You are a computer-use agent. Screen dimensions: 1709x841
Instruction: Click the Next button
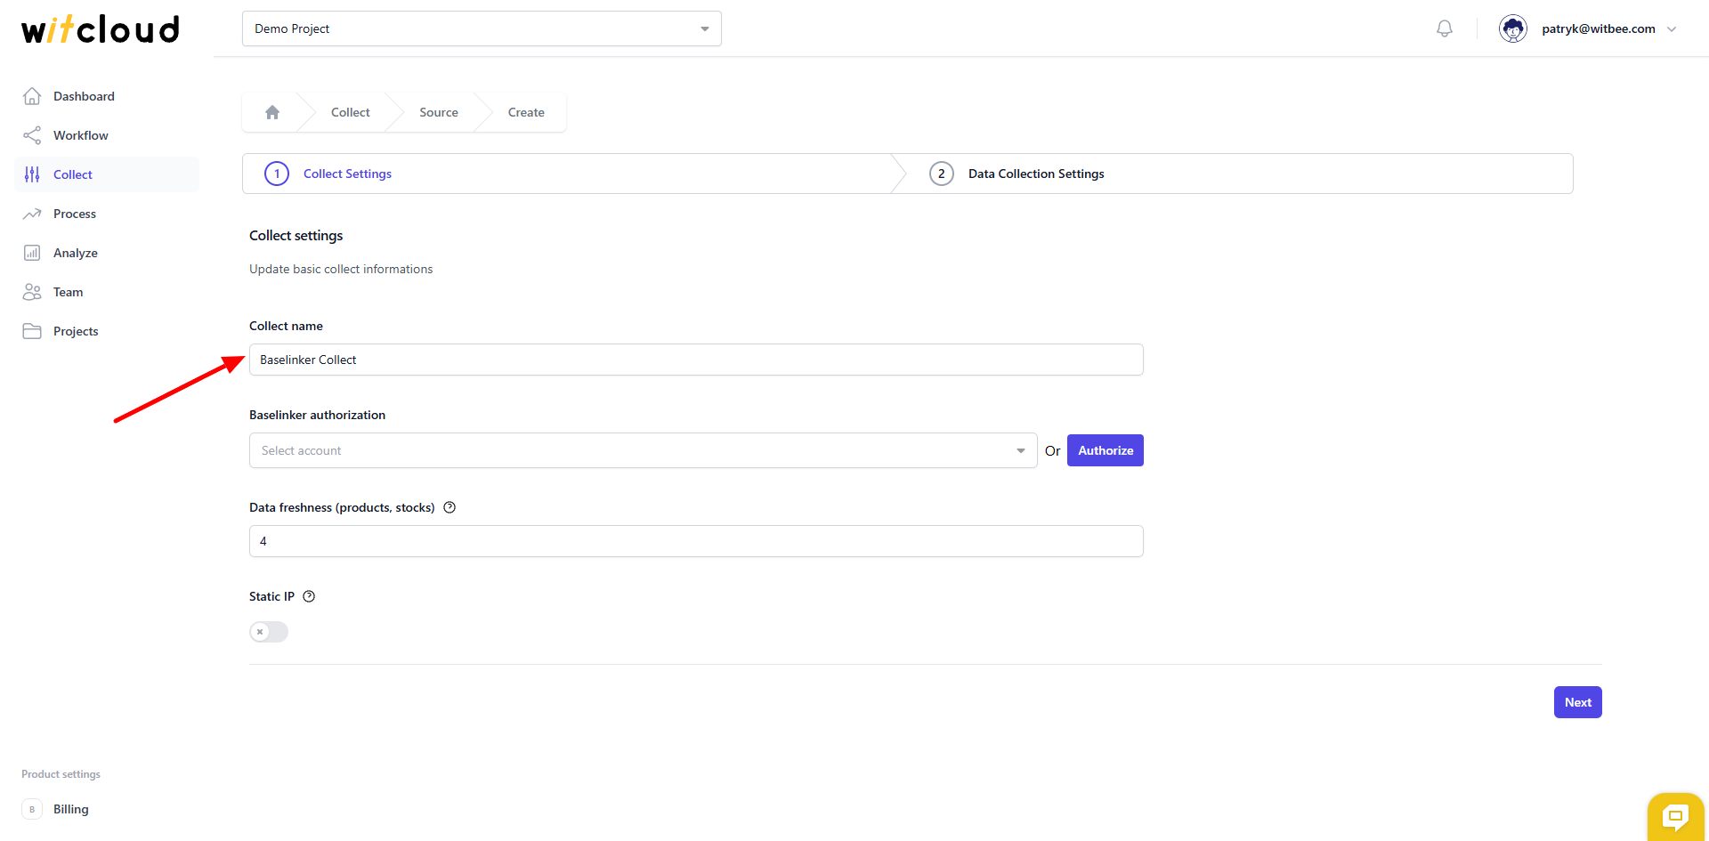pyautogui.click(x=1577, y=702)
